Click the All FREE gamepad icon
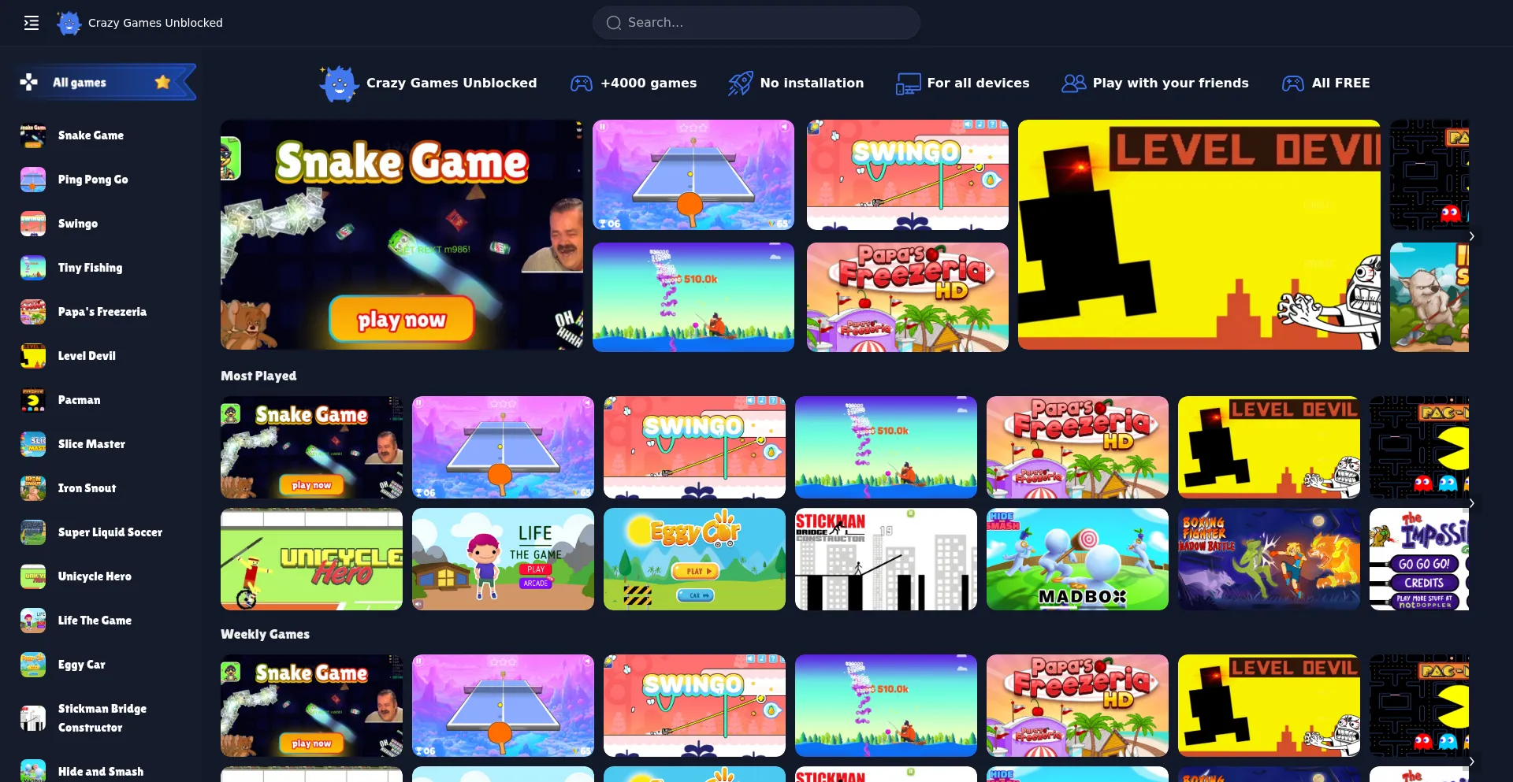The width and height of the screenshot is (1513, 782). point(1293,83)
